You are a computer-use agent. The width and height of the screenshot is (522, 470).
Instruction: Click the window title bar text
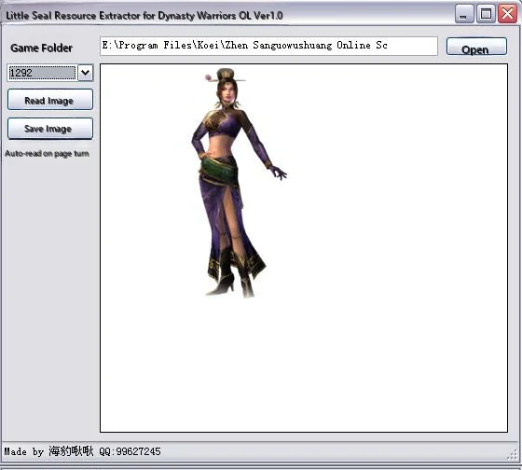(x=144, y=16)
